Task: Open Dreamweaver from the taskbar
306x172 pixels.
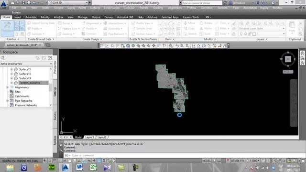Action: [x=52, y=167]
